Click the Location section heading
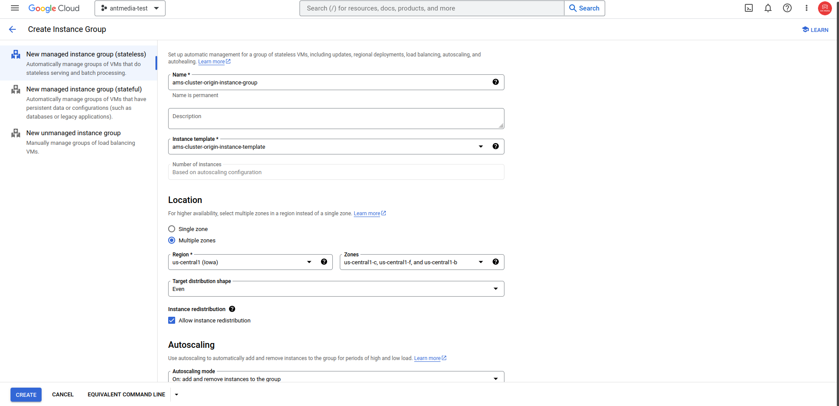 tap(185, 200)
